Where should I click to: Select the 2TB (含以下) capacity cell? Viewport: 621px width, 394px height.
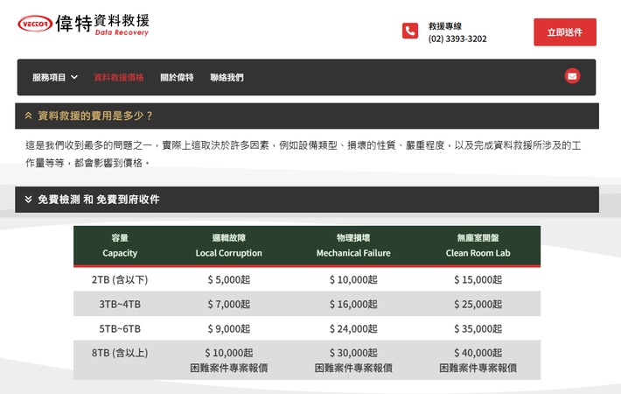point(120,279)
